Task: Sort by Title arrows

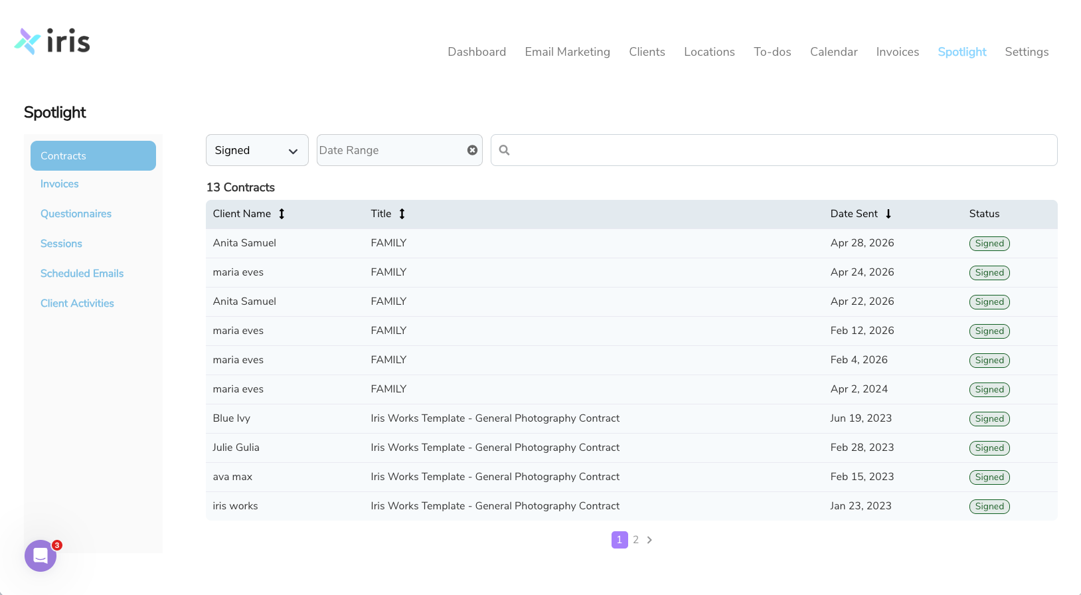Action: click(x=402, y=214)
